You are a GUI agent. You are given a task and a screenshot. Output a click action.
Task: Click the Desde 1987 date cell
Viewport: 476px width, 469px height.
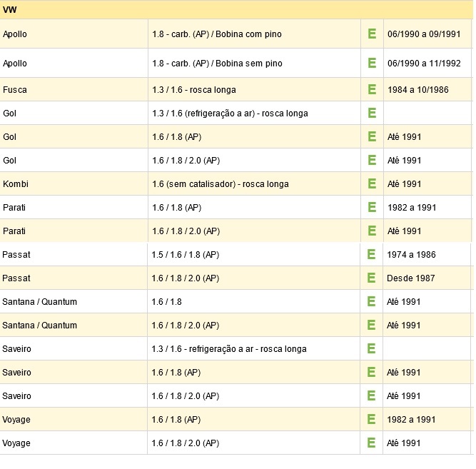427,278
